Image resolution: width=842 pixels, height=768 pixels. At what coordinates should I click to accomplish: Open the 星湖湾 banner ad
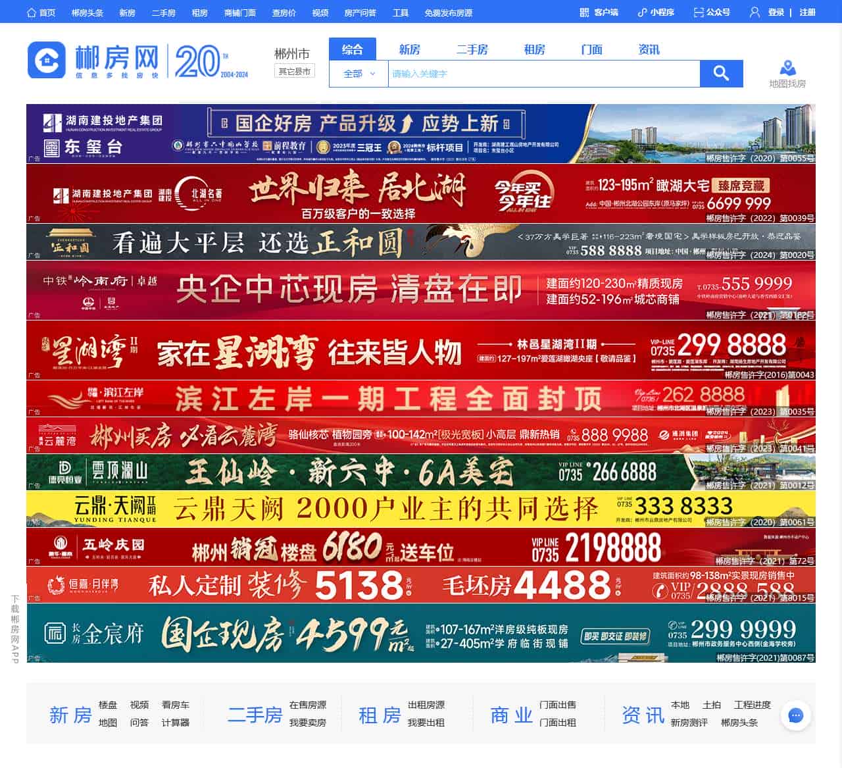pos(421,350)
